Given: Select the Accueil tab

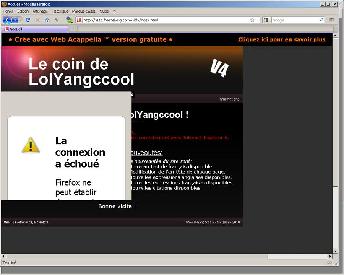Looking at the screenshot, I should coord(36,29).
